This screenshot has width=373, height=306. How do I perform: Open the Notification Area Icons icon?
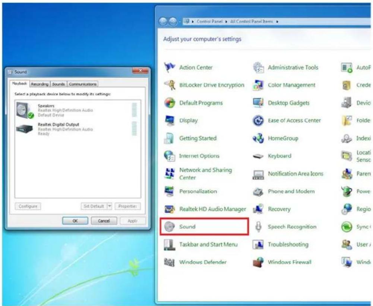[x=258, y=174]
